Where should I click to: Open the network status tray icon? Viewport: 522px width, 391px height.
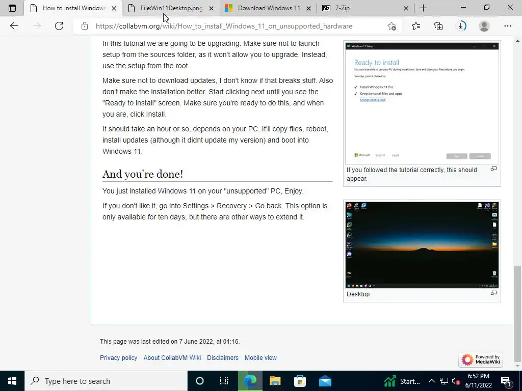pos(444,381)
